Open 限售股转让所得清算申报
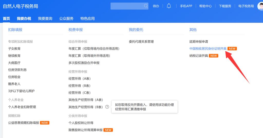The height and width of the screenshot is (138, 263). click(x=86, y=130)
